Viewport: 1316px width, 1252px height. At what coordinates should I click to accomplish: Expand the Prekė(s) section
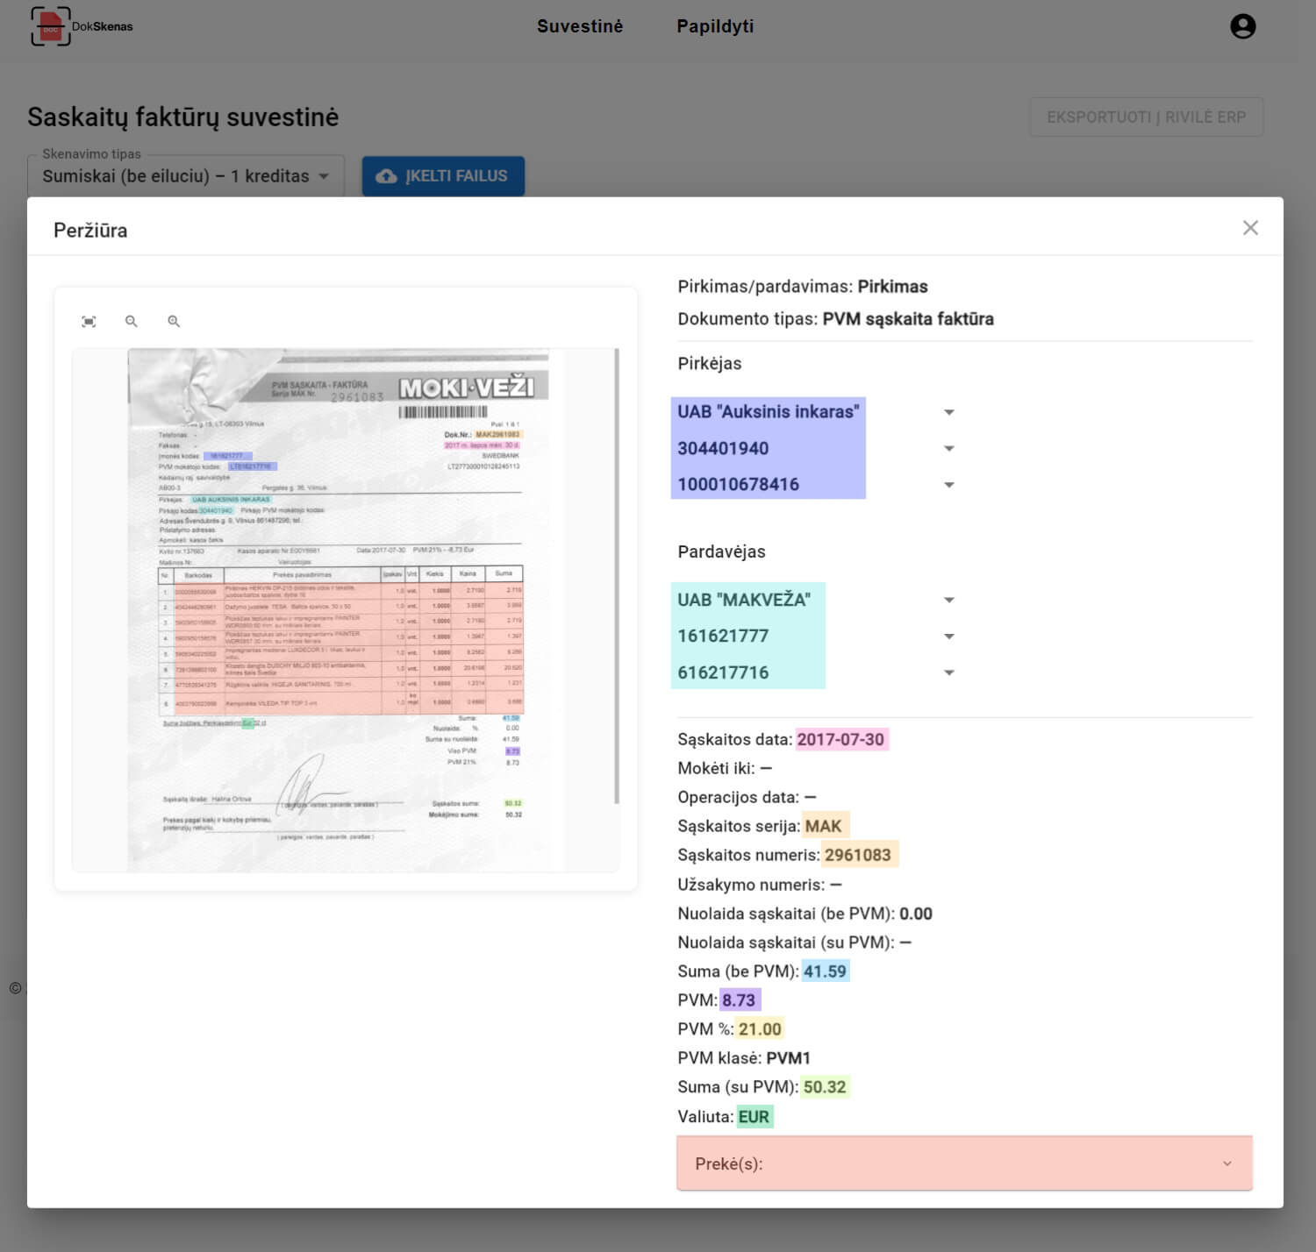[x=1227, y=1163]
